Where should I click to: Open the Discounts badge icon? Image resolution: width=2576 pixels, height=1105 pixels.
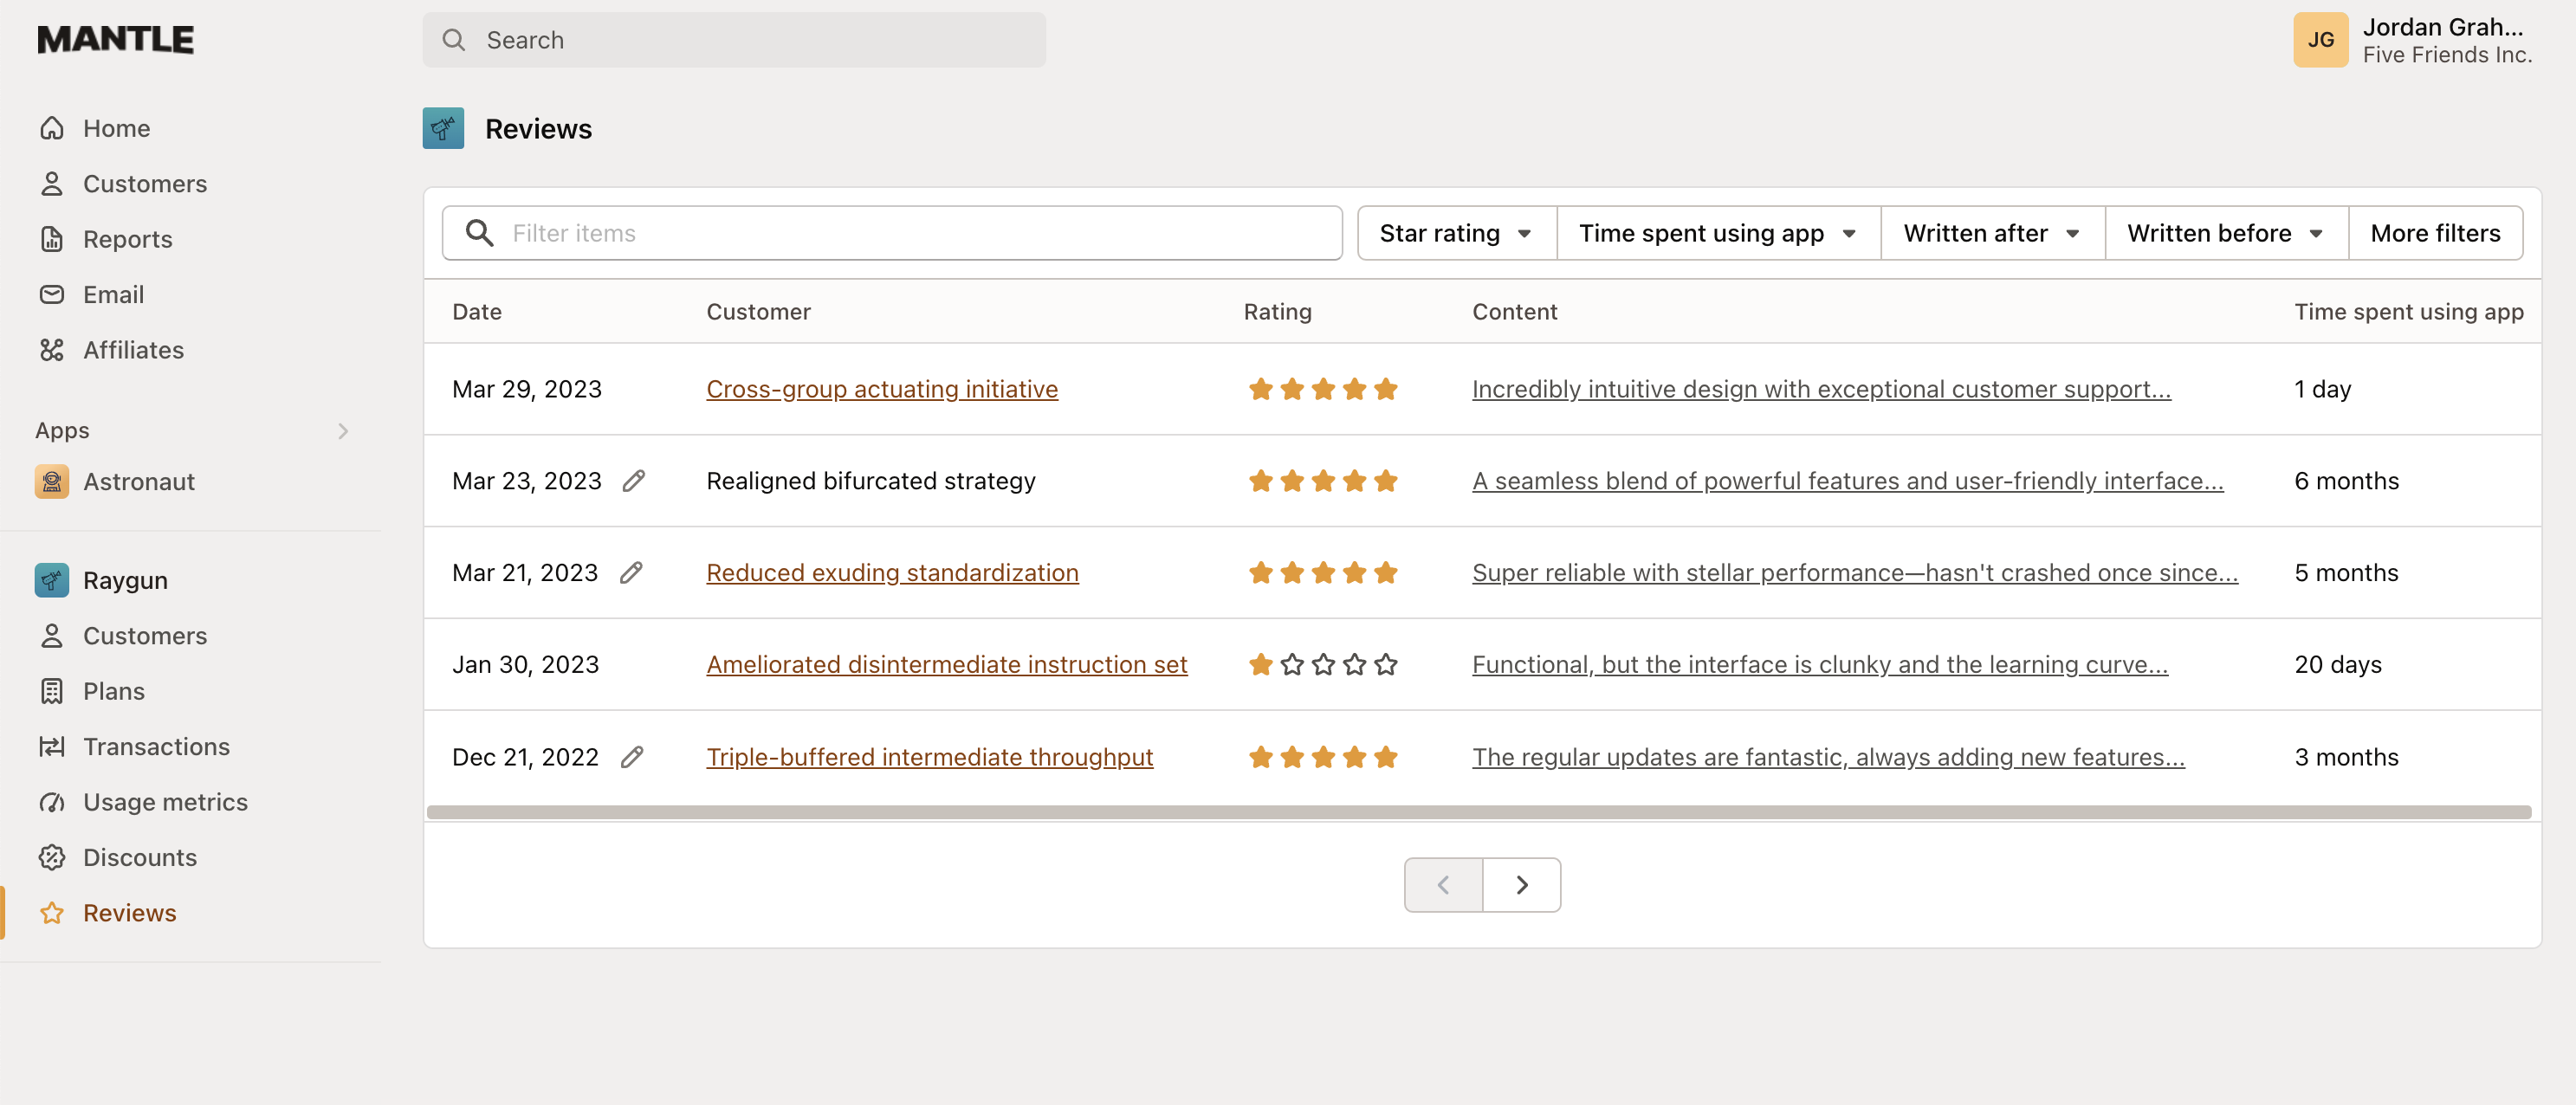point(52,857)
